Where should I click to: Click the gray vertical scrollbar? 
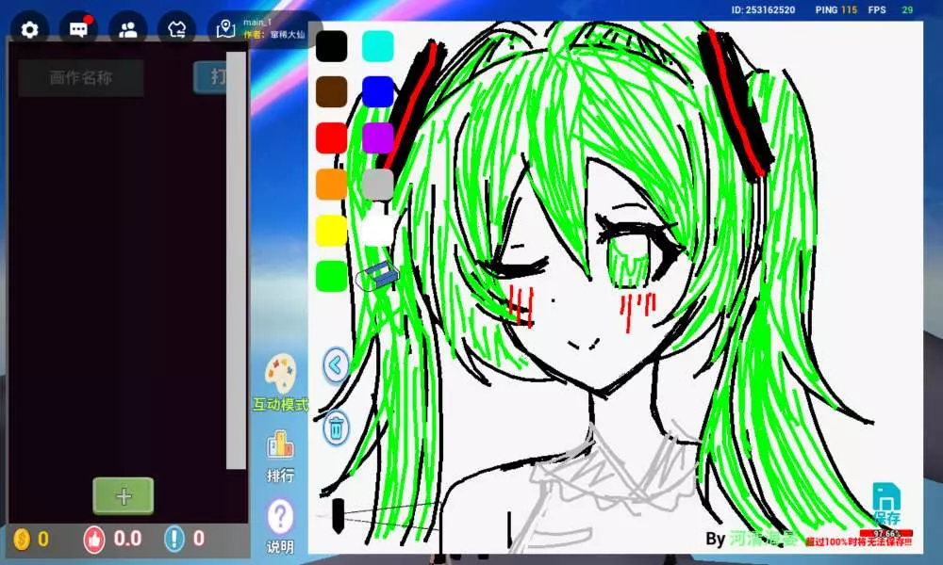click(x=237, y=260)
